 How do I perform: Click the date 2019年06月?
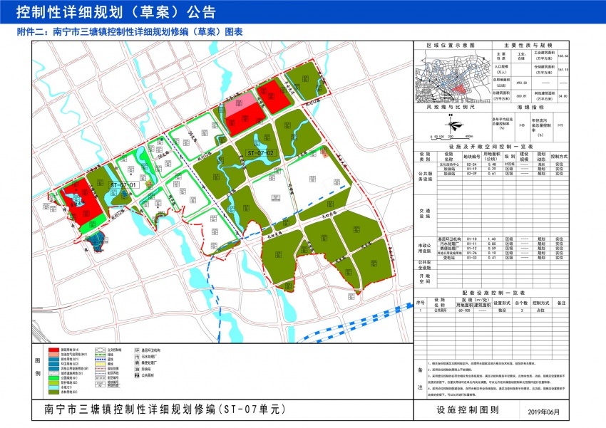[544, 412]
